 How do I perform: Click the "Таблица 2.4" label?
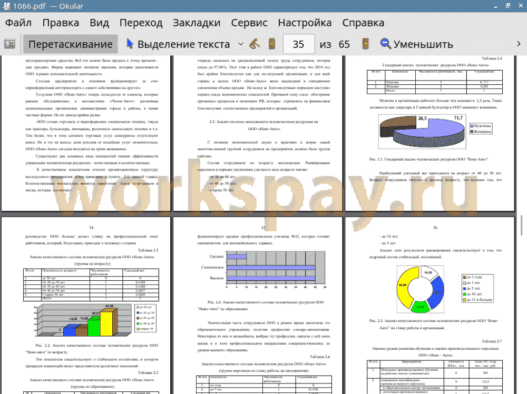pyautogui.click(x=491, y=58)
